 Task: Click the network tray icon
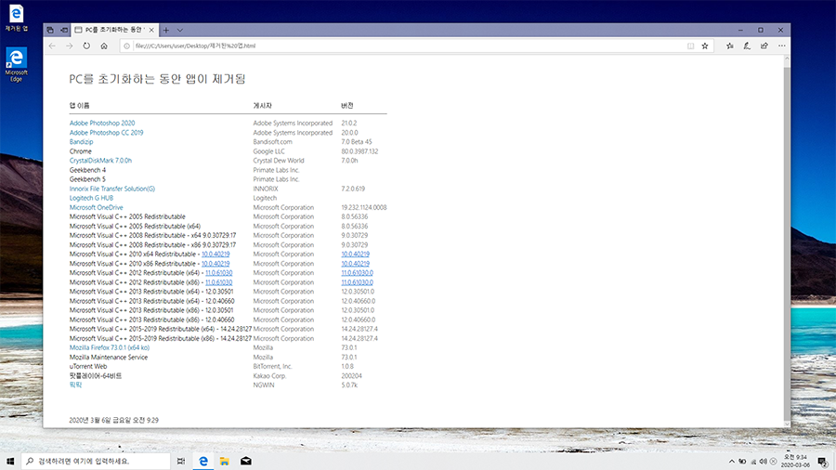pyautogui.click(x=752, y=462)
